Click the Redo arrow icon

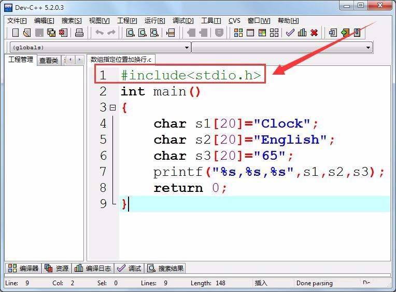coord(111,33)
